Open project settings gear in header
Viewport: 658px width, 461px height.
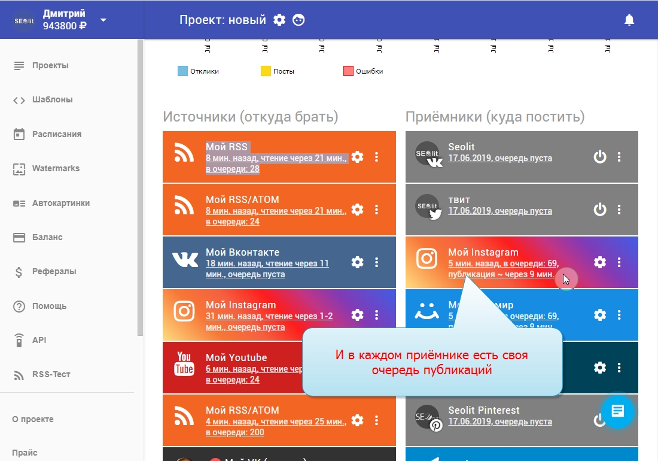click(279, 20)
